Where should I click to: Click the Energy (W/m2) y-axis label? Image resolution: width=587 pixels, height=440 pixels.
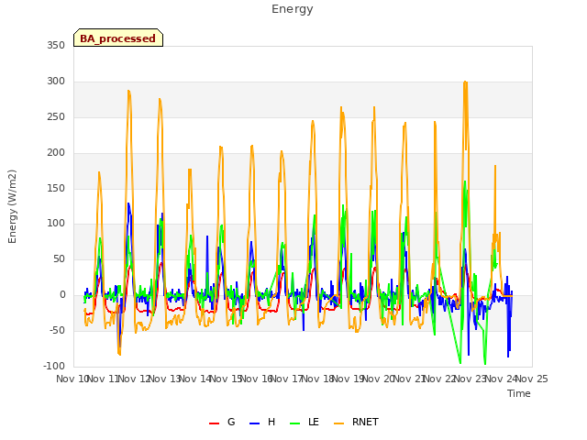pyautogui.click(x=12, y=206)
